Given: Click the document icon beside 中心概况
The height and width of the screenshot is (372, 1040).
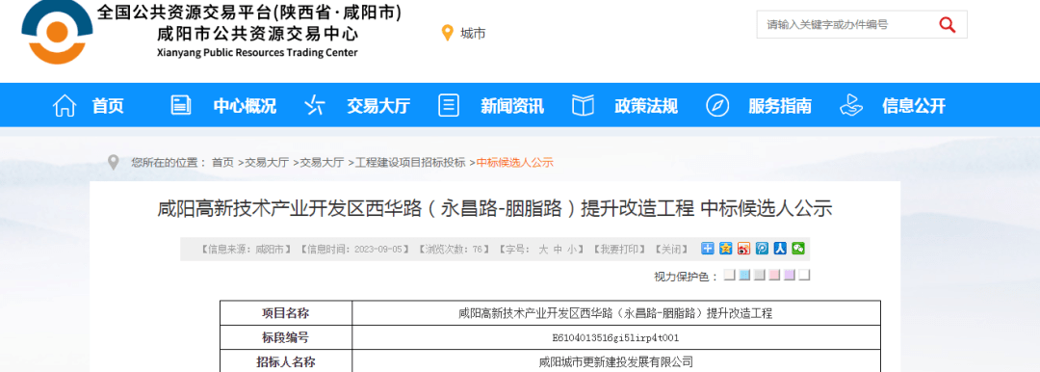Looking at the screenshot, I should 180,105.
